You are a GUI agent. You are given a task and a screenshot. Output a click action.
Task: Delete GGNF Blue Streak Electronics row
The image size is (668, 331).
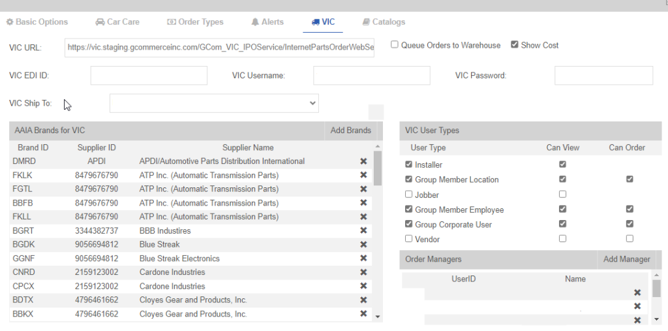click(363, 259)
